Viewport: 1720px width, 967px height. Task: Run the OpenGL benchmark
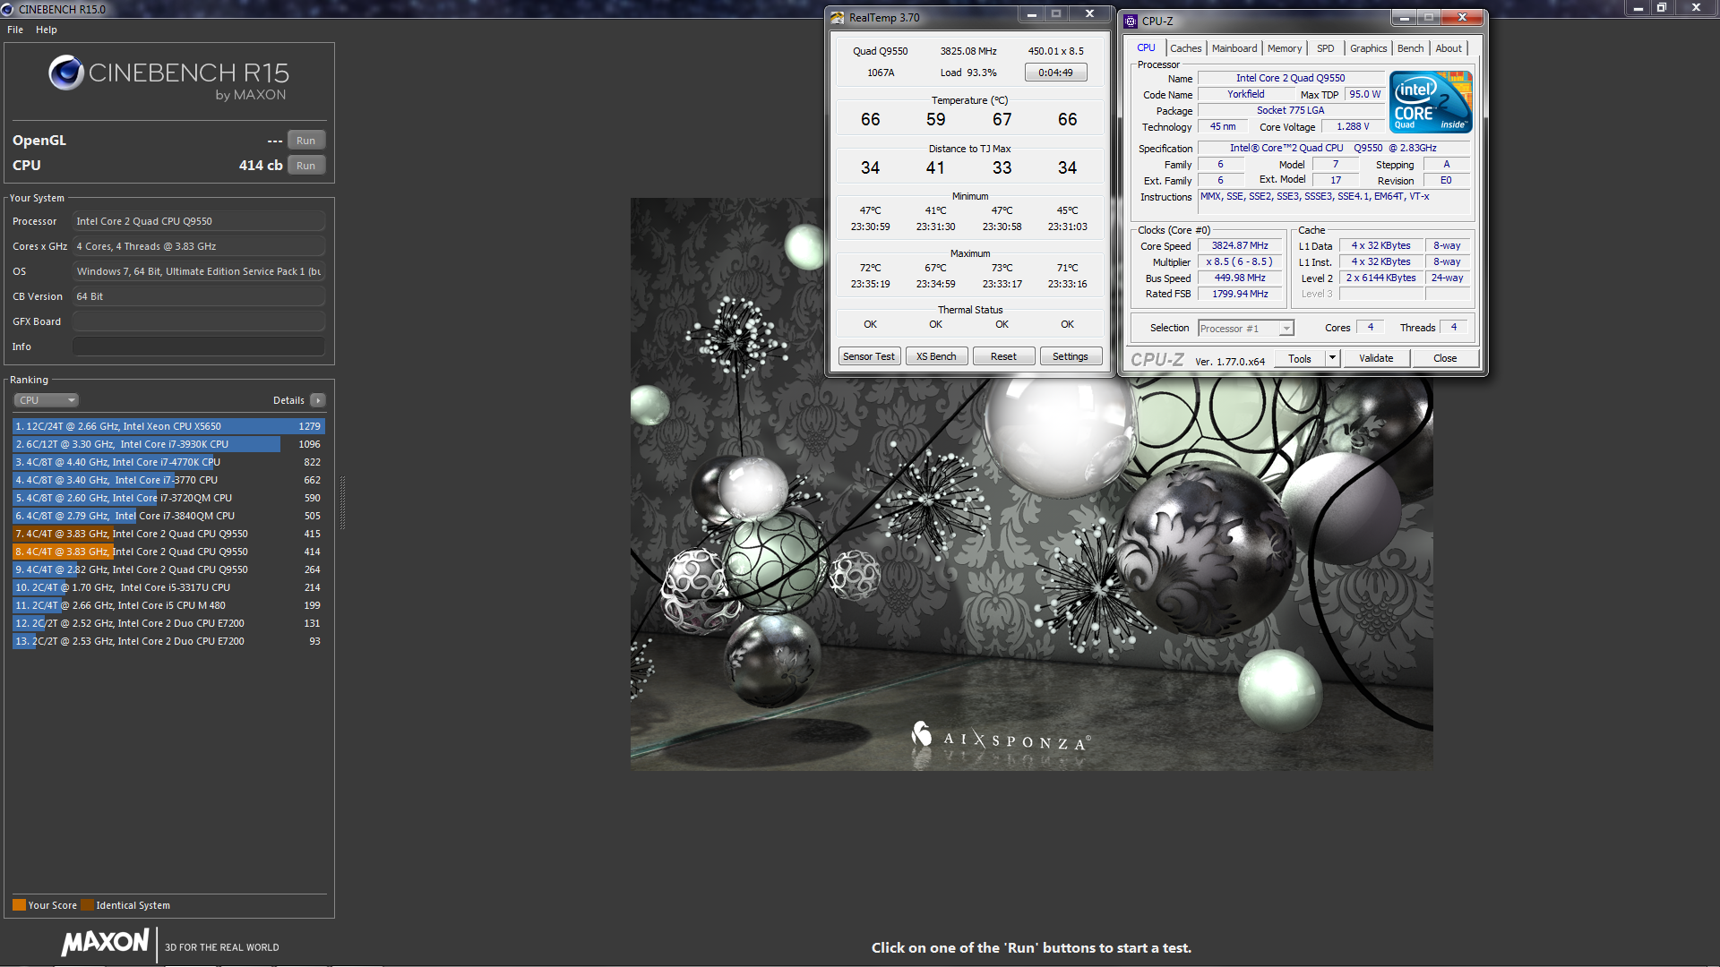coord(305,141)
